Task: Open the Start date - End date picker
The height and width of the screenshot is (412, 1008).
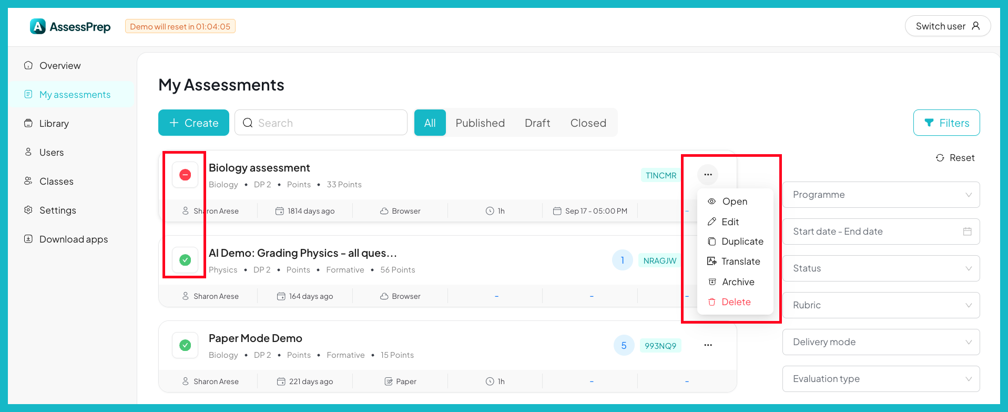Action: pos(881,232)
